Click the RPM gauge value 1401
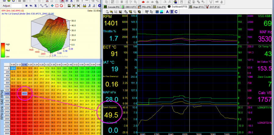This screenshot has width=274, height=135. (111, 23)
